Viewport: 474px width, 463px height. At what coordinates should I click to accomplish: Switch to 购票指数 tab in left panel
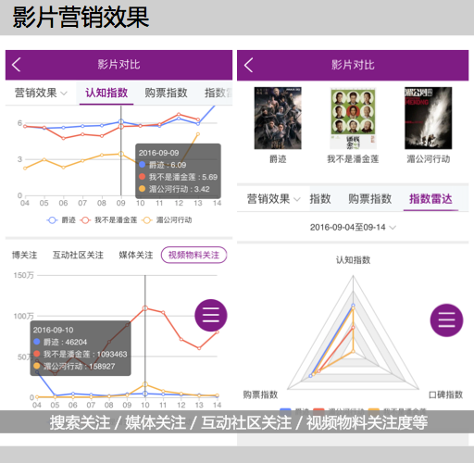[x=166, y=93]
